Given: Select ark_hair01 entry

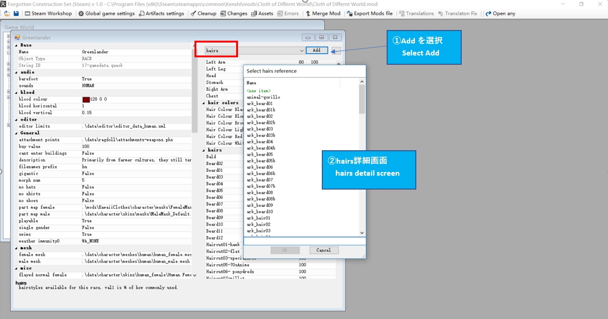Looking at the screenshot, I should click(x=258, y=218).
